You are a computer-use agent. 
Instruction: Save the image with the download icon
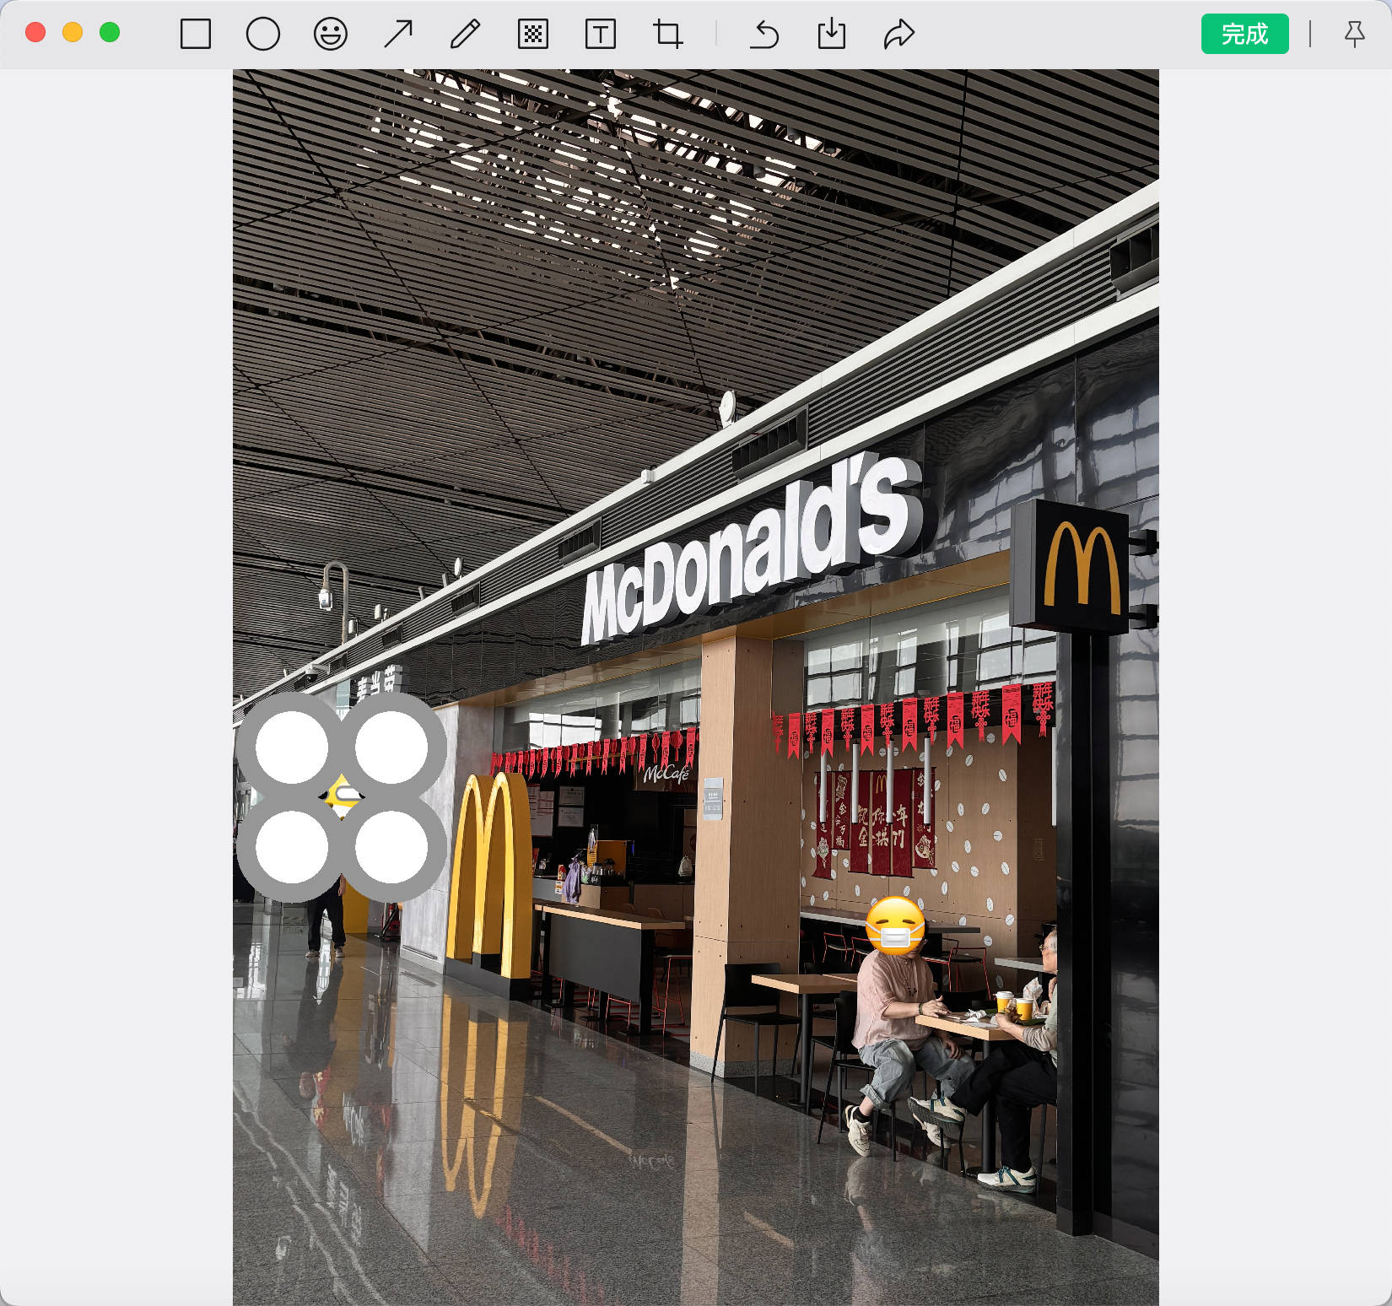pyautogui.click(x=832, y=35)
